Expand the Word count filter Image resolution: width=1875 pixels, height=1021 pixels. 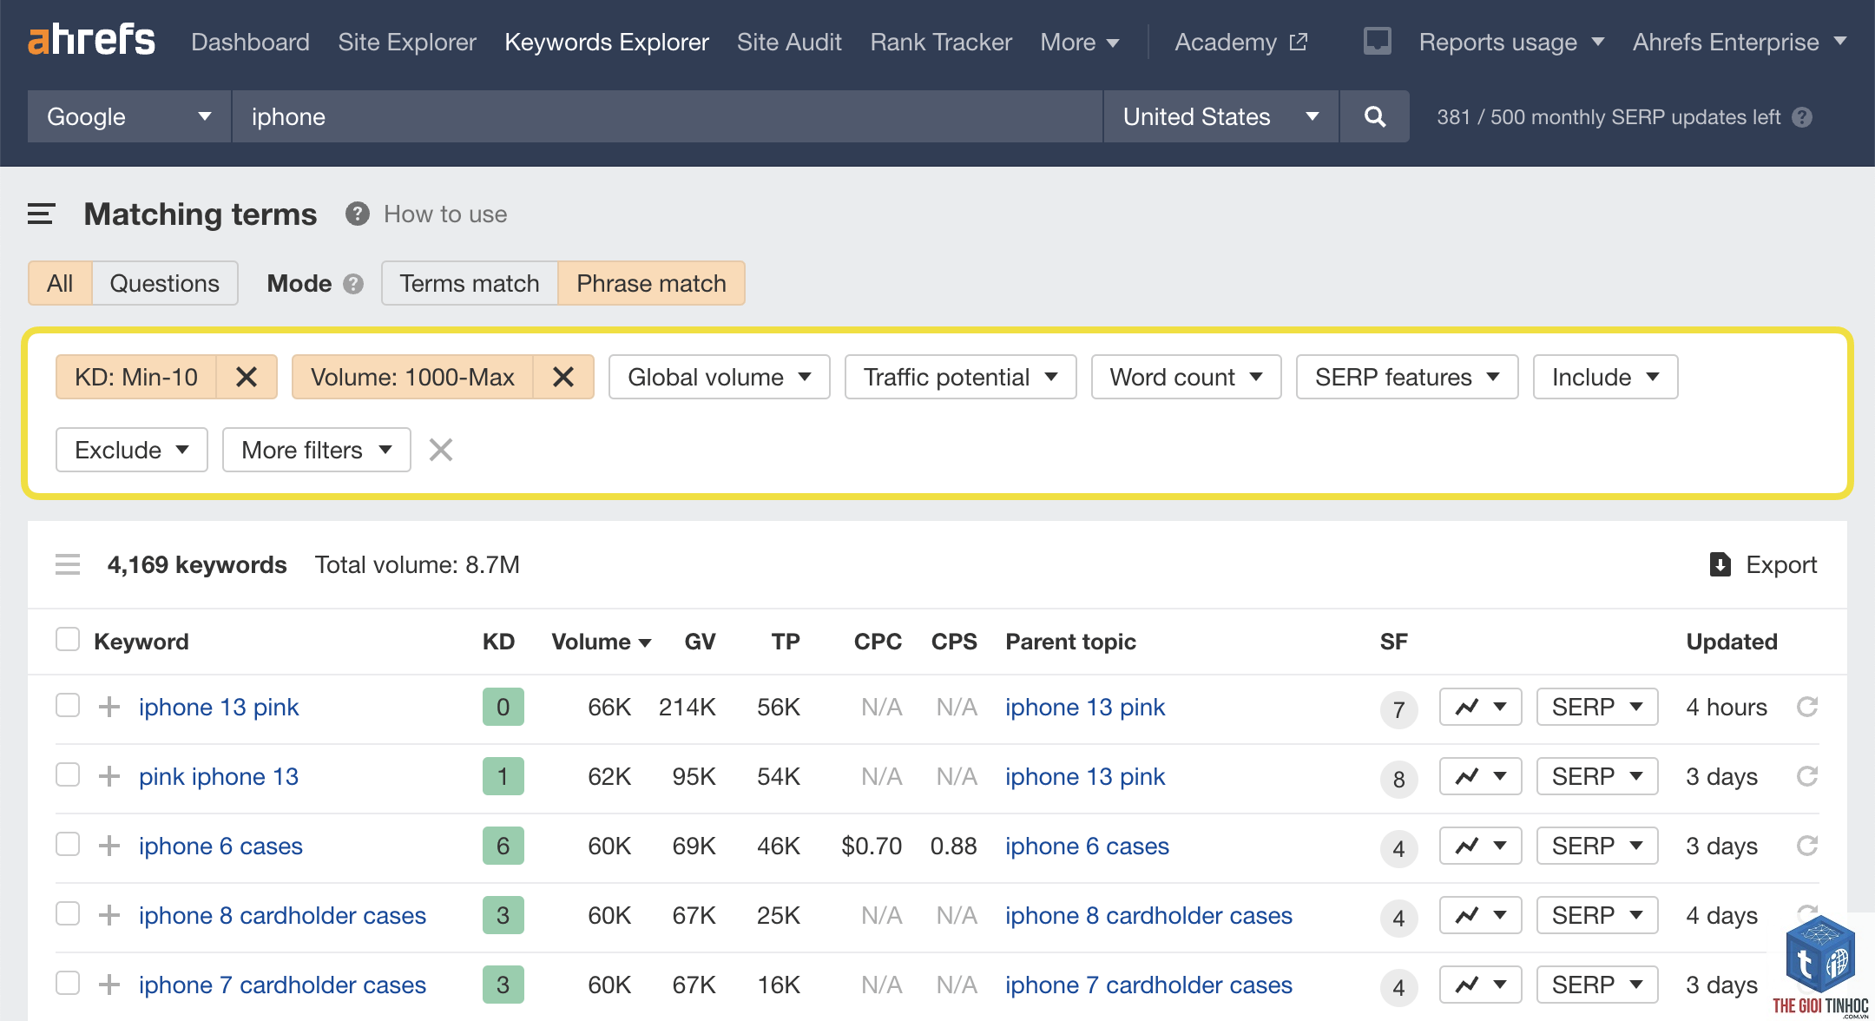pyautogui.click(x=1186, y=377)
